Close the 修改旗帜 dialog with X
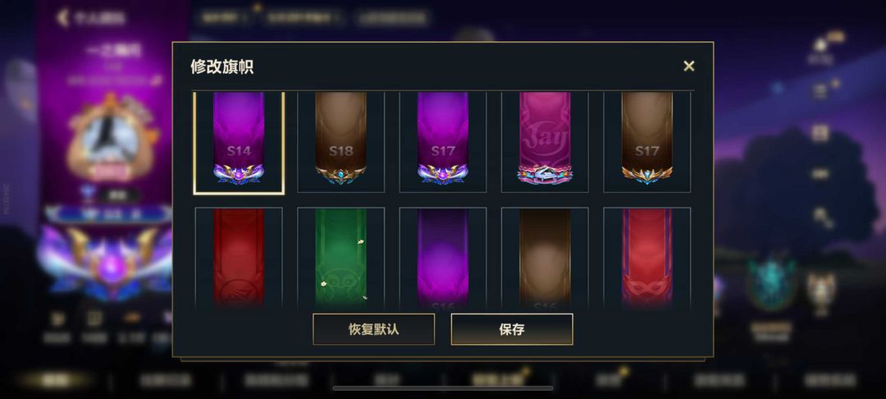The image size is (886, 399). point(689,66)
